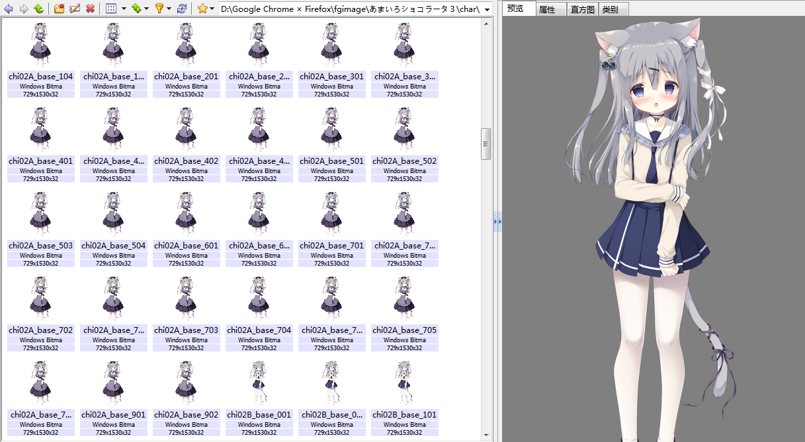
Task: Open view mode dropdown arrow
Action: 124,9
